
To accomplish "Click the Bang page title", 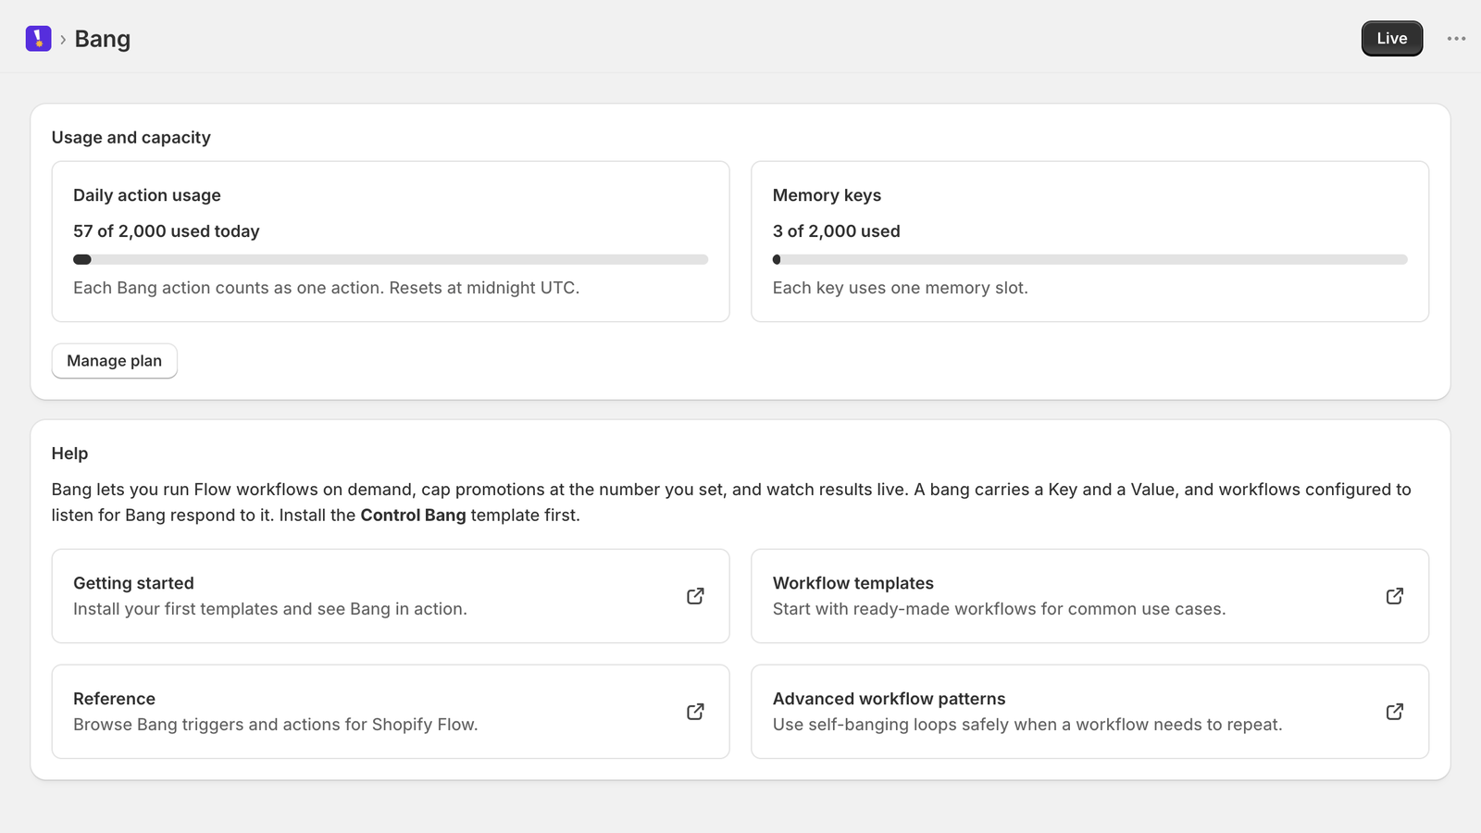I will (102, 39).
